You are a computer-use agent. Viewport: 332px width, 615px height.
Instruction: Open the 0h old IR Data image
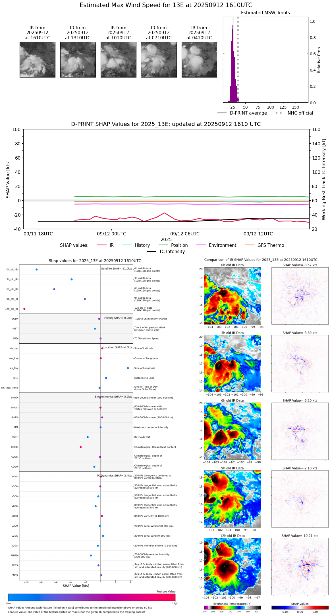click(232, 296)
